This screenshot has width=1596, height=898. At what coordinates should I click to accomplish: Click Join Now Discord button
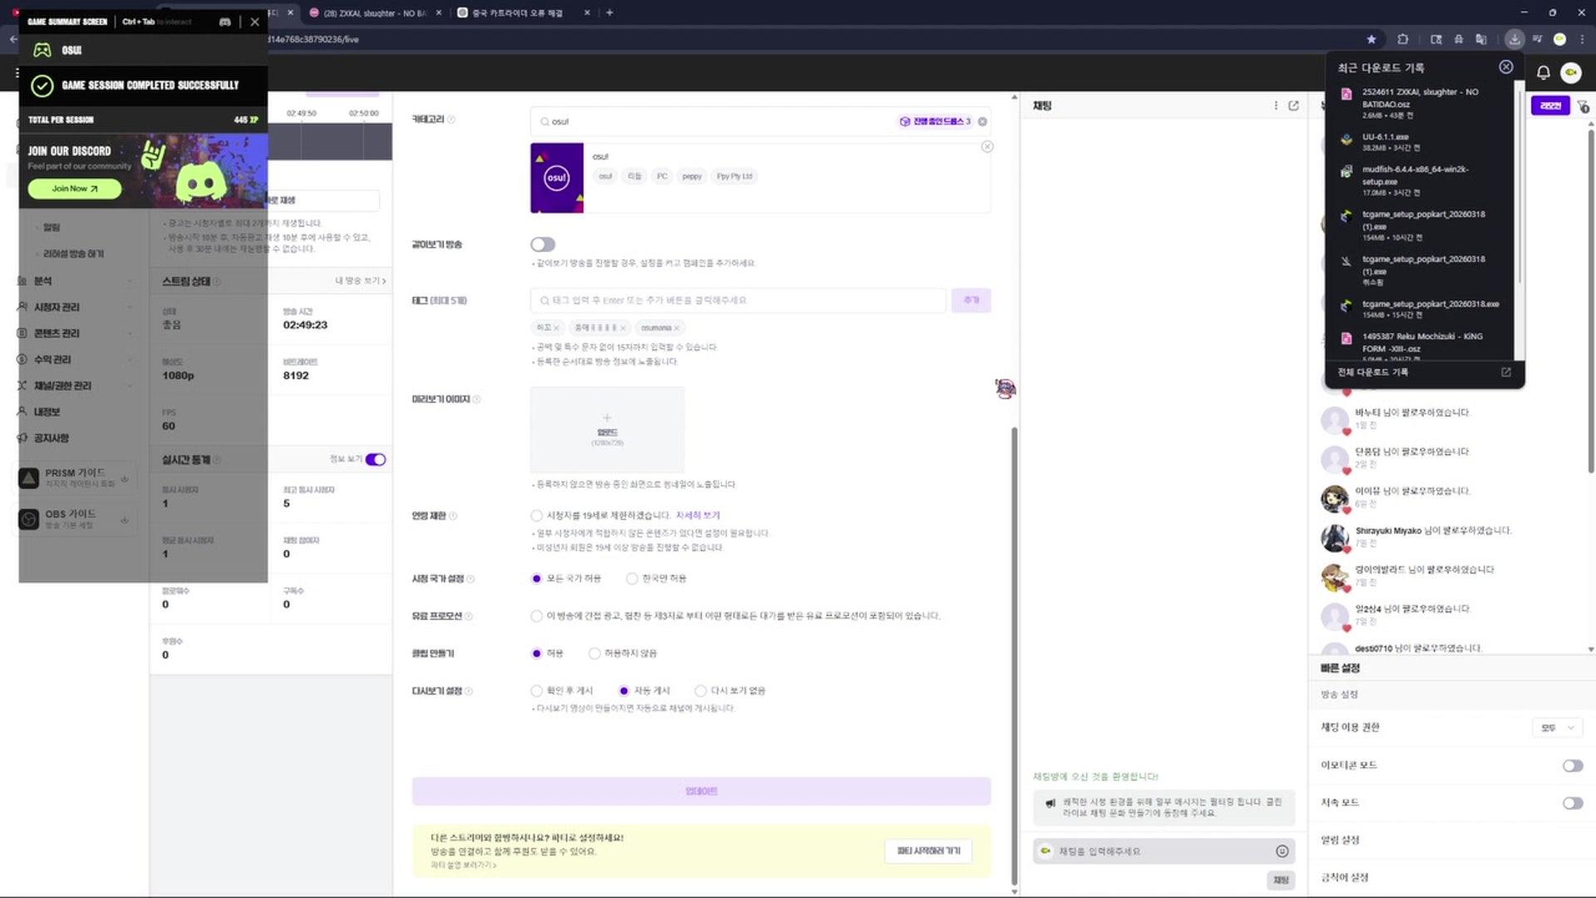coord(75,189)
